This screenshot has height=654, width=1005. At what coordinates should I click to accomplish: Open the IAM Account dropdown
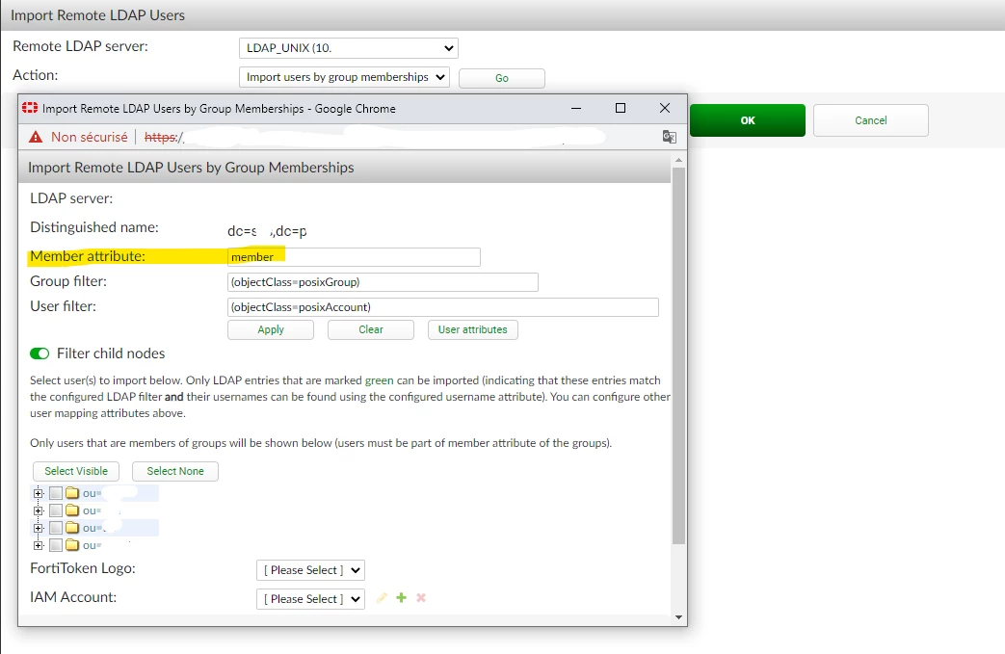[310, 599]
